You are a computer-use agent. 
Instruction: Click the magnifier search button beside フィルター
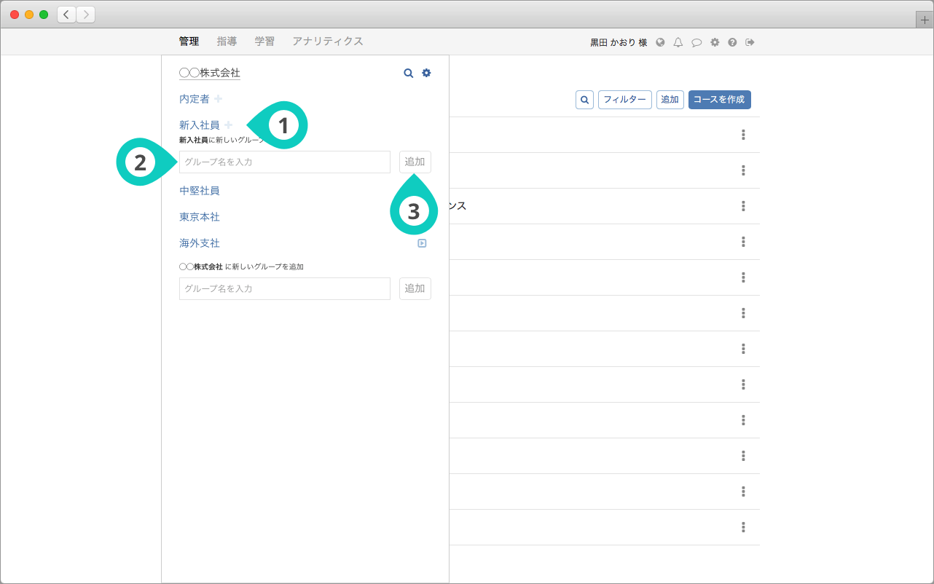[x=584, y=100]
